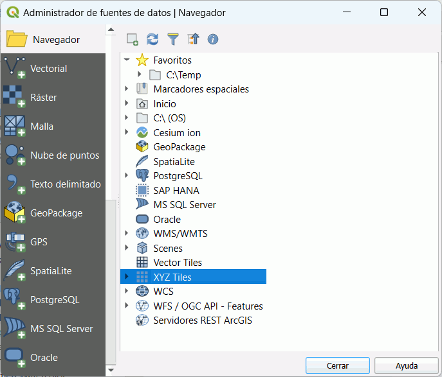The width and height of the screenshot is (442, 377).
Task: Click the sidebar vertical scrollbar thumb
Action: 111,282
